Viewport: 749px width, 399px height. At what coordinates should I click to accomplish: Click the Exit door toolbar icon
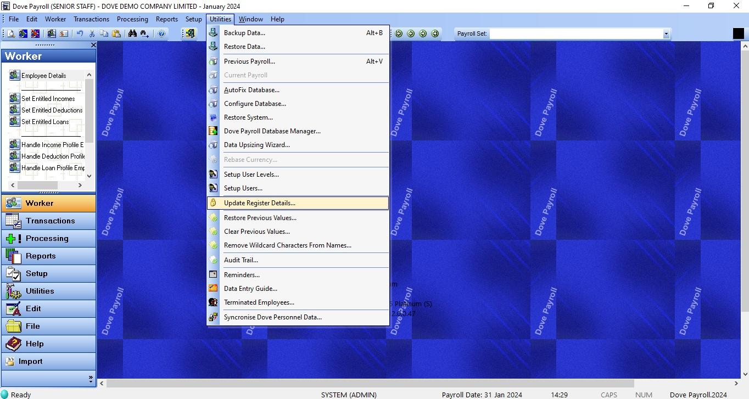pyautogui.click(x=191, y=33)
